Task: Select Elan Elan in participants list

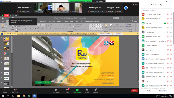Action: tap(157, 23)
